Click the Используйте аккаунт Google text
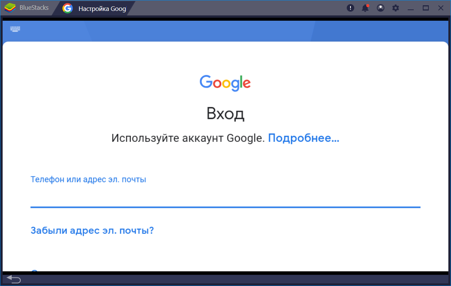451x286 pixels. pos(188,138)
